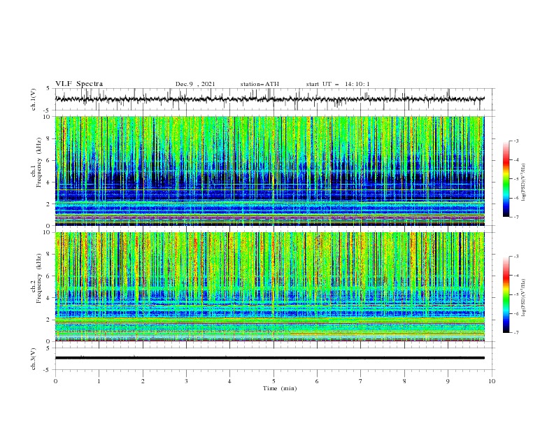Click the "-5" label on ch.2 color bar
The image size is (554, 428).
tap(516, 294)
